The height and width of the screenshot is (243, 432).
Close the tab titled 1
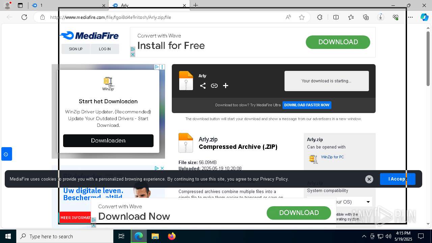(x=104, y=5)
